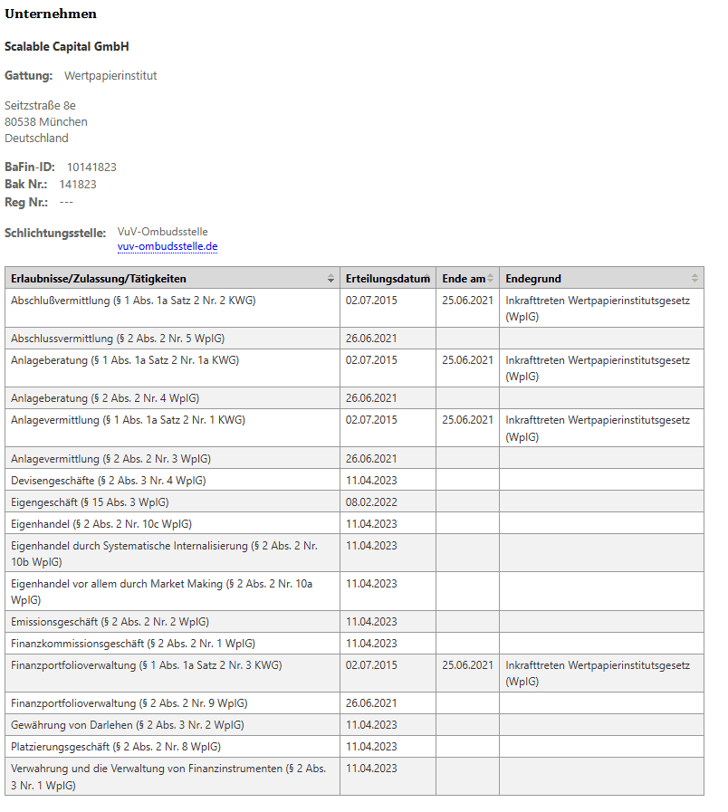Click the Scalable Capital GmbH company name
Image resolution: width=728 pixels, height=812 pixels.
coord(67,46)
